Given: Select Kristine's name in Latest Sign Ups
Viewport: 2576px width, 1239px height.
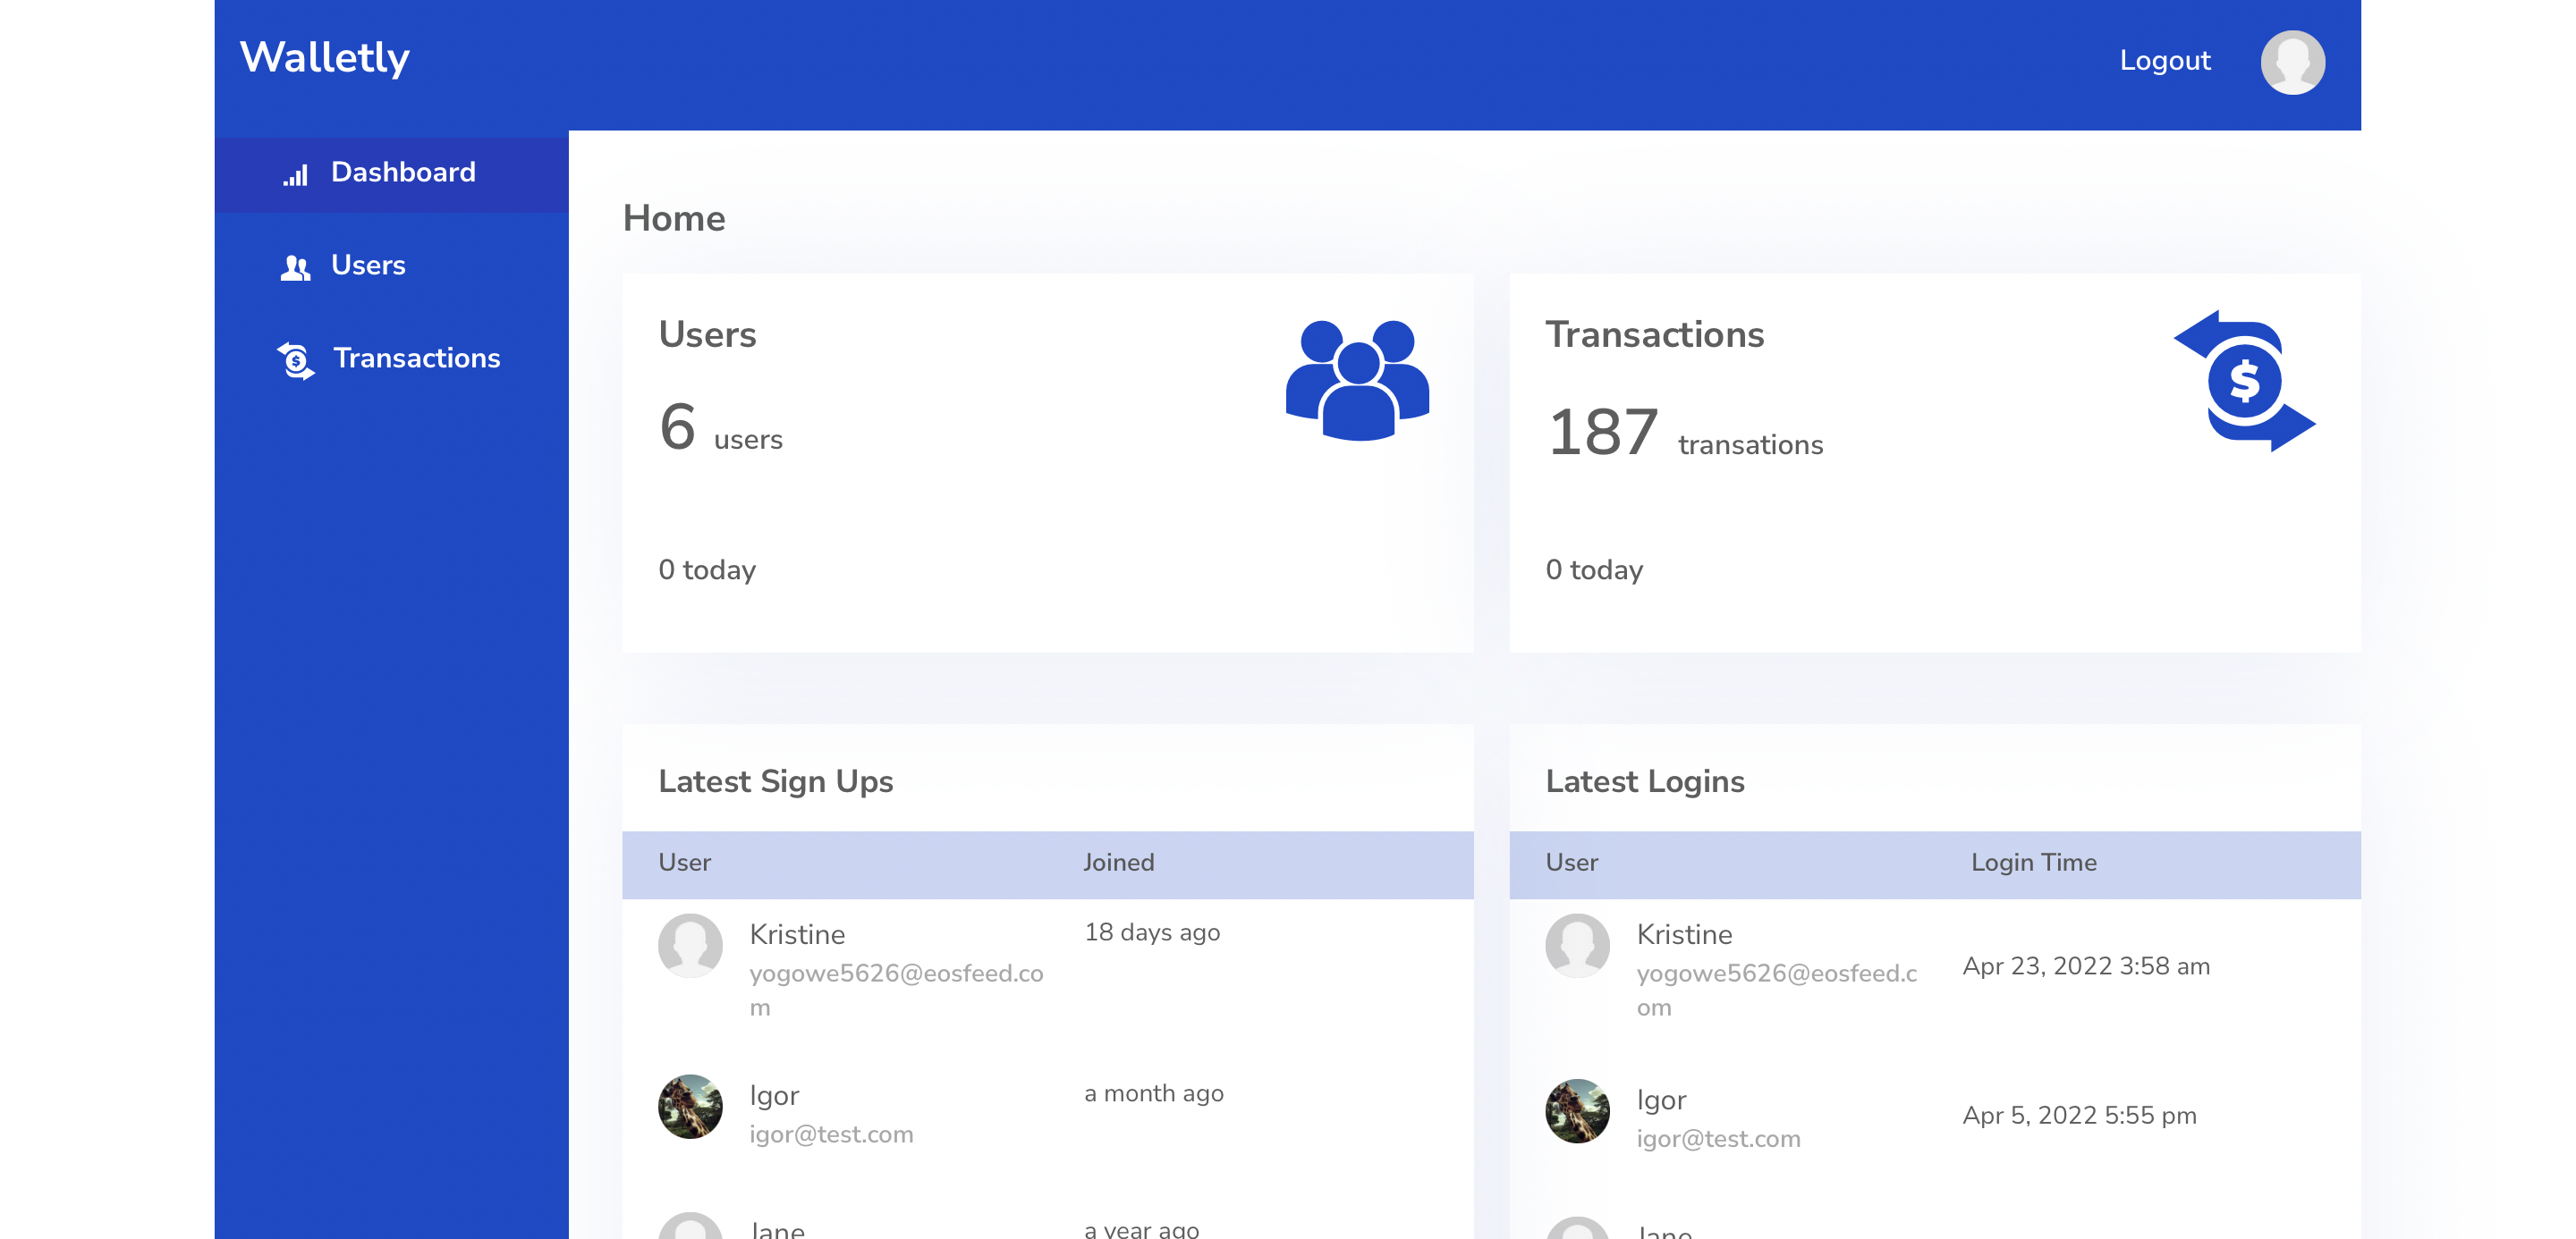Looking at the screenshot, I should [797, 934].
